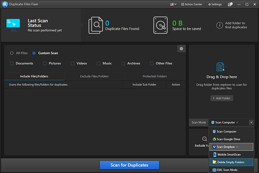Click the Exclude Folder magnifier icon
The width and height of the screenshot is (259, 173).
click(x=205, y=139)
